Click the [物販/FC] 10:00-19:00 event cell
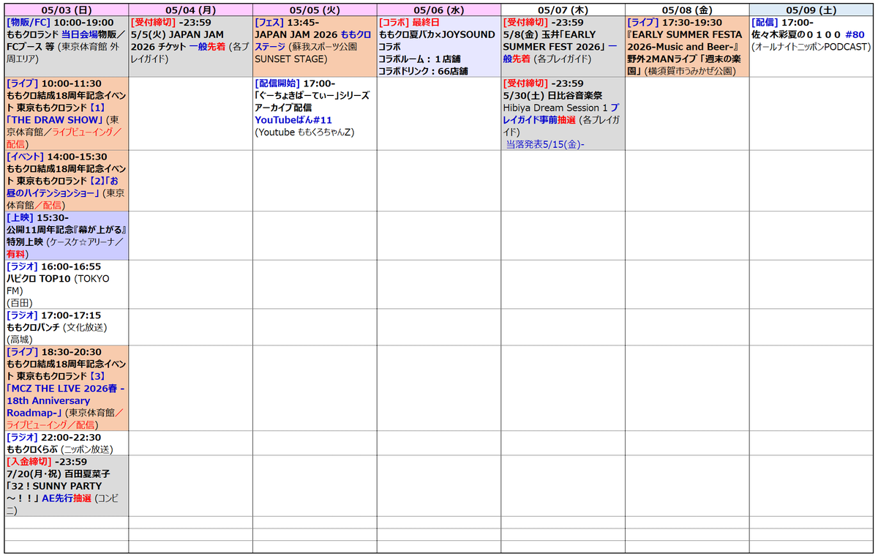The height and width of the screenshot is (557, 878). tap(67, 46)
